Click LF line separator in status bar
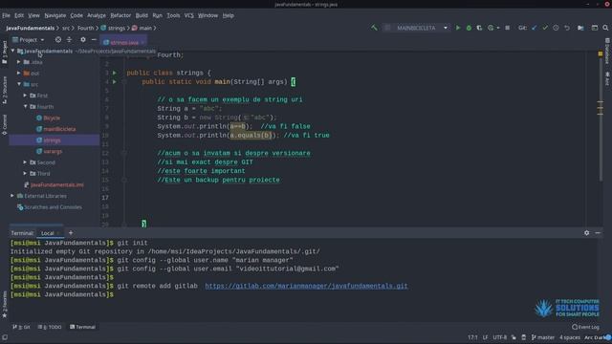 [485, 337]
